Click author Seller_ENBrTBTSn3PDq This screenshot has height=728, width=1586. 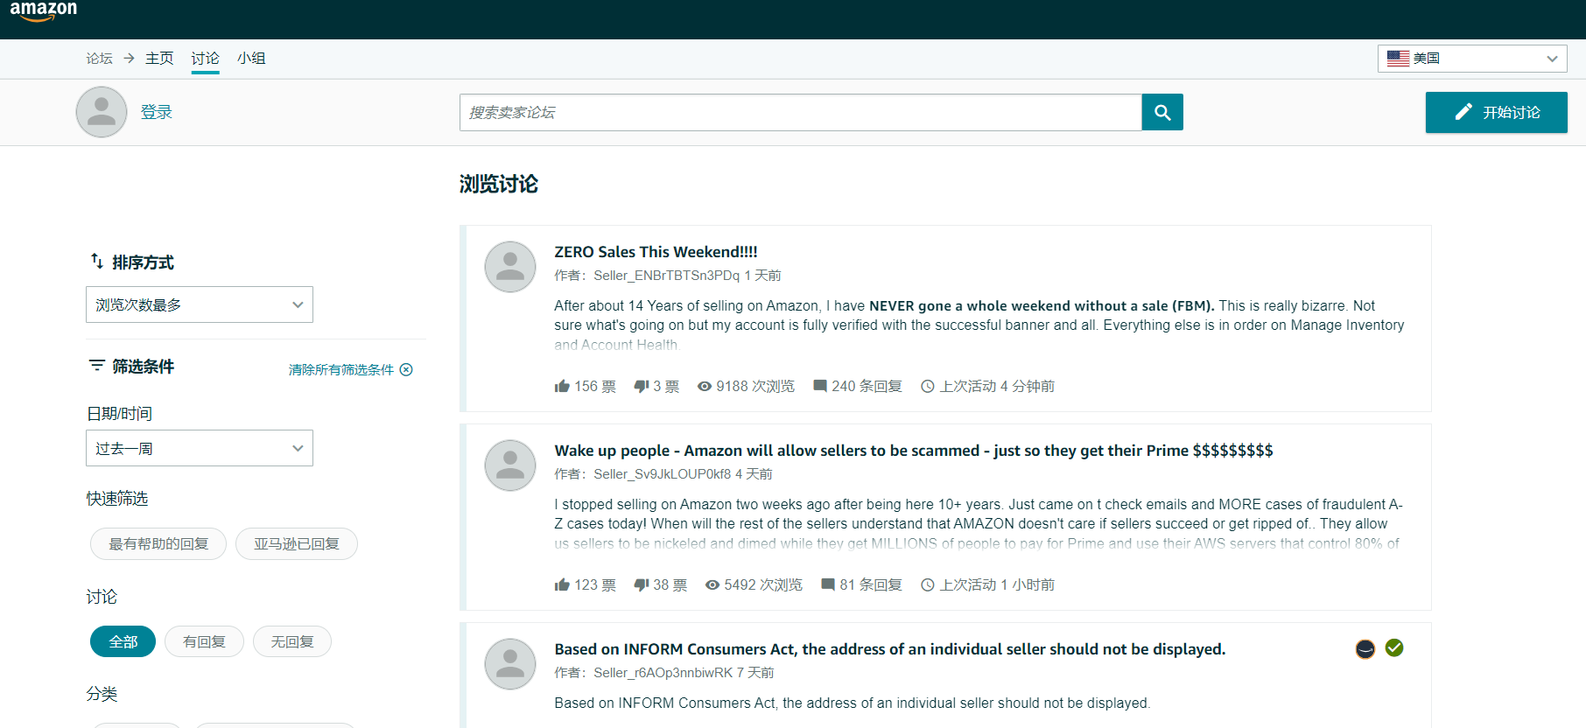(667, 276)
